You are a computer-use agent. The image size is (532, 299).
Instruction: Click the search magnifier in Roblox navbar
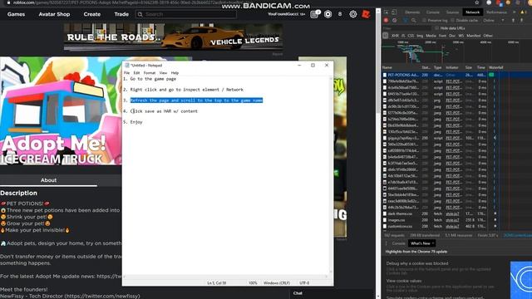pos(140,14)
